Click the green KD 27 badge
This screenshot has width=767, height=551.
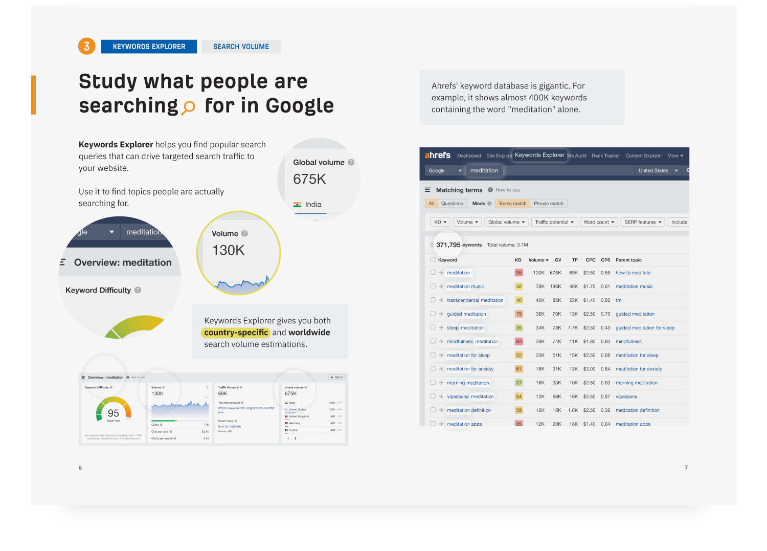[x=518, y=383]
